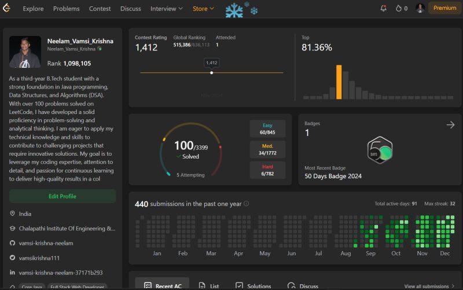Switch to the Solutions tab
The image size is (463, 290).
pos(253,285)
